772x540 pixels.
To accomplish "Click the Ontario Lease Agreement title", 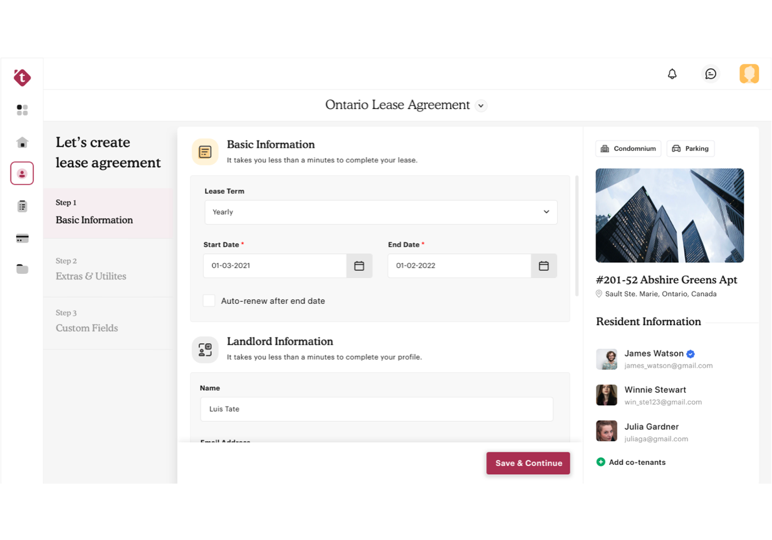I will pos(397,105).
